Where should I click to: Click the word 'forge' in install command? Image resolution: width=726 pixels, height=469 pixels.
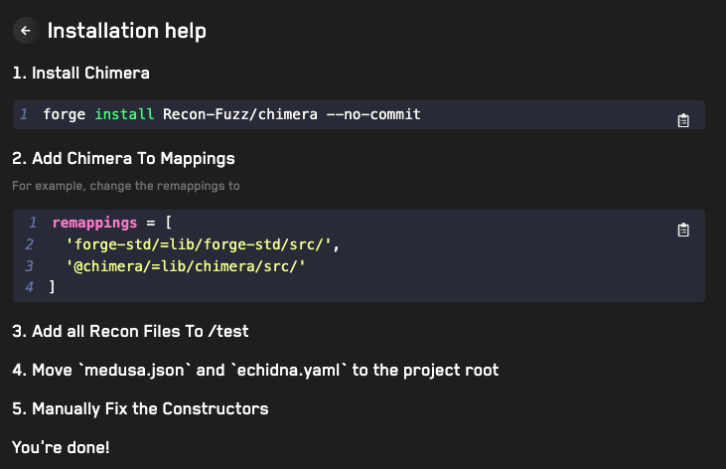pos(65,115)
